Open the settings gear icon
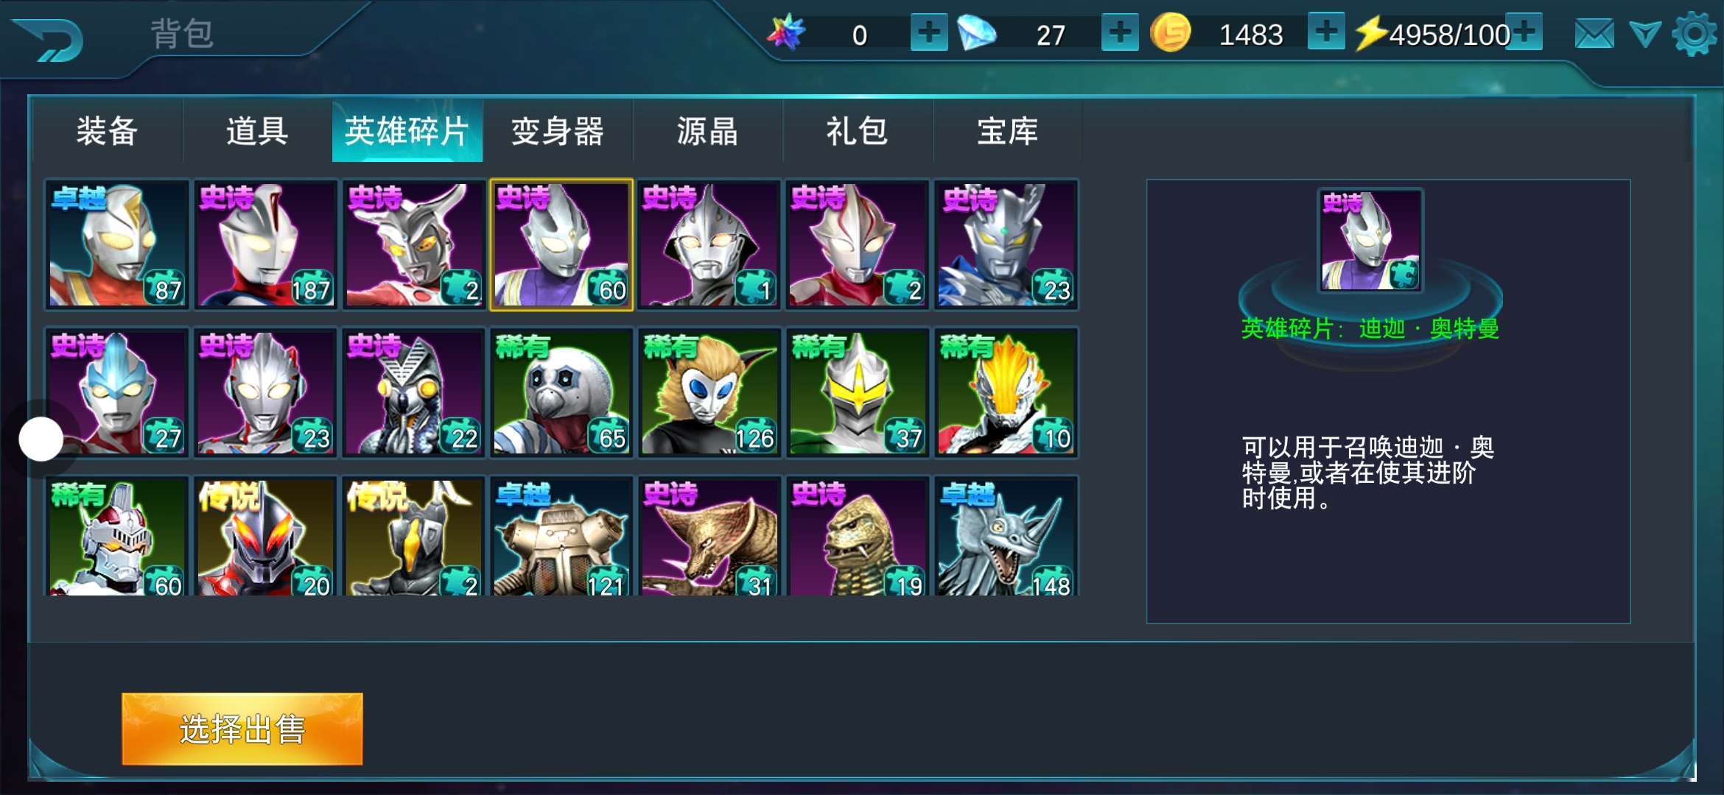The image size is (1724, 795). (1695, 34)
